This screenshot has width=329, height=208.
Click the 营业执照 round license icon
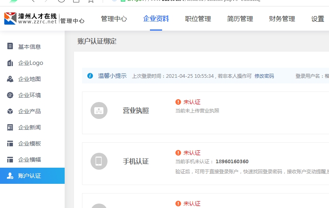pos(99,110)
